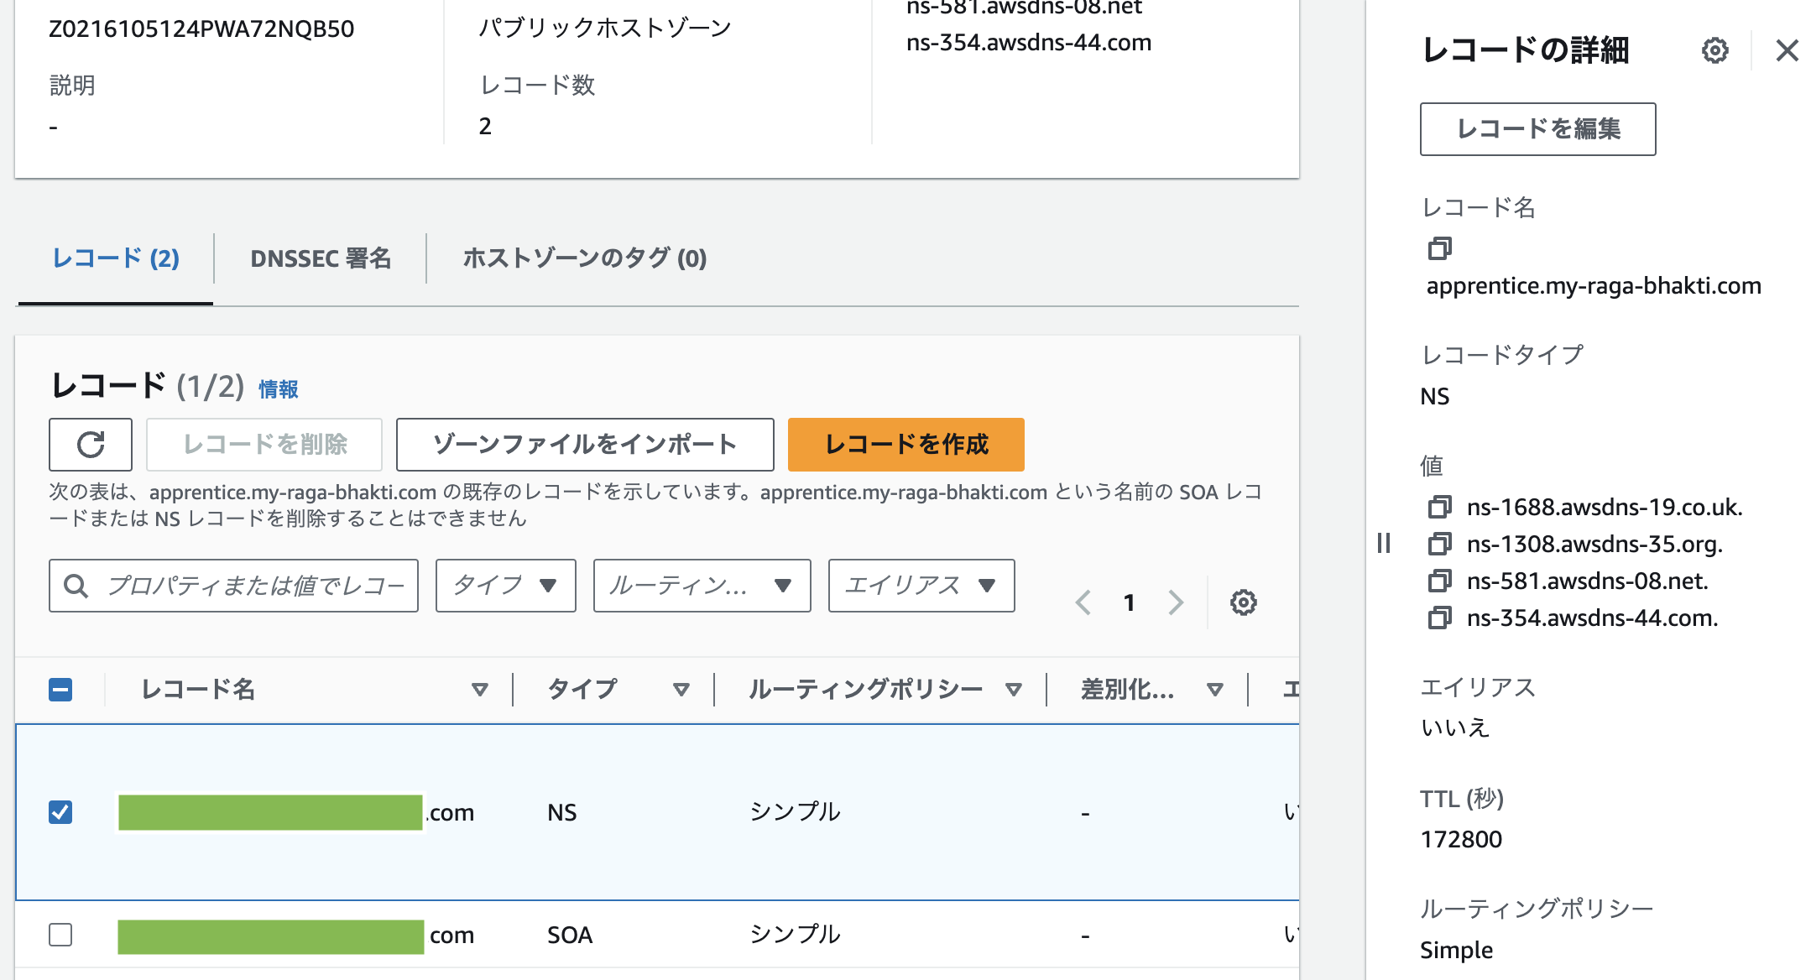The image size is (1811, 980).
Task: Copy the ns-1688.awsdns-19.co.uk value
Action: (x=1441, y=508)
